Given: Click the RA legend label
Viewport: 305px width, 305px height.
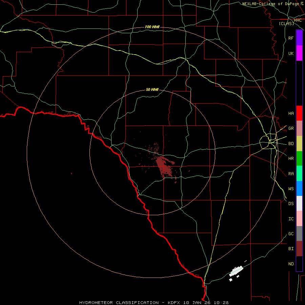Looking at the screenshot, I should [291, 174].
